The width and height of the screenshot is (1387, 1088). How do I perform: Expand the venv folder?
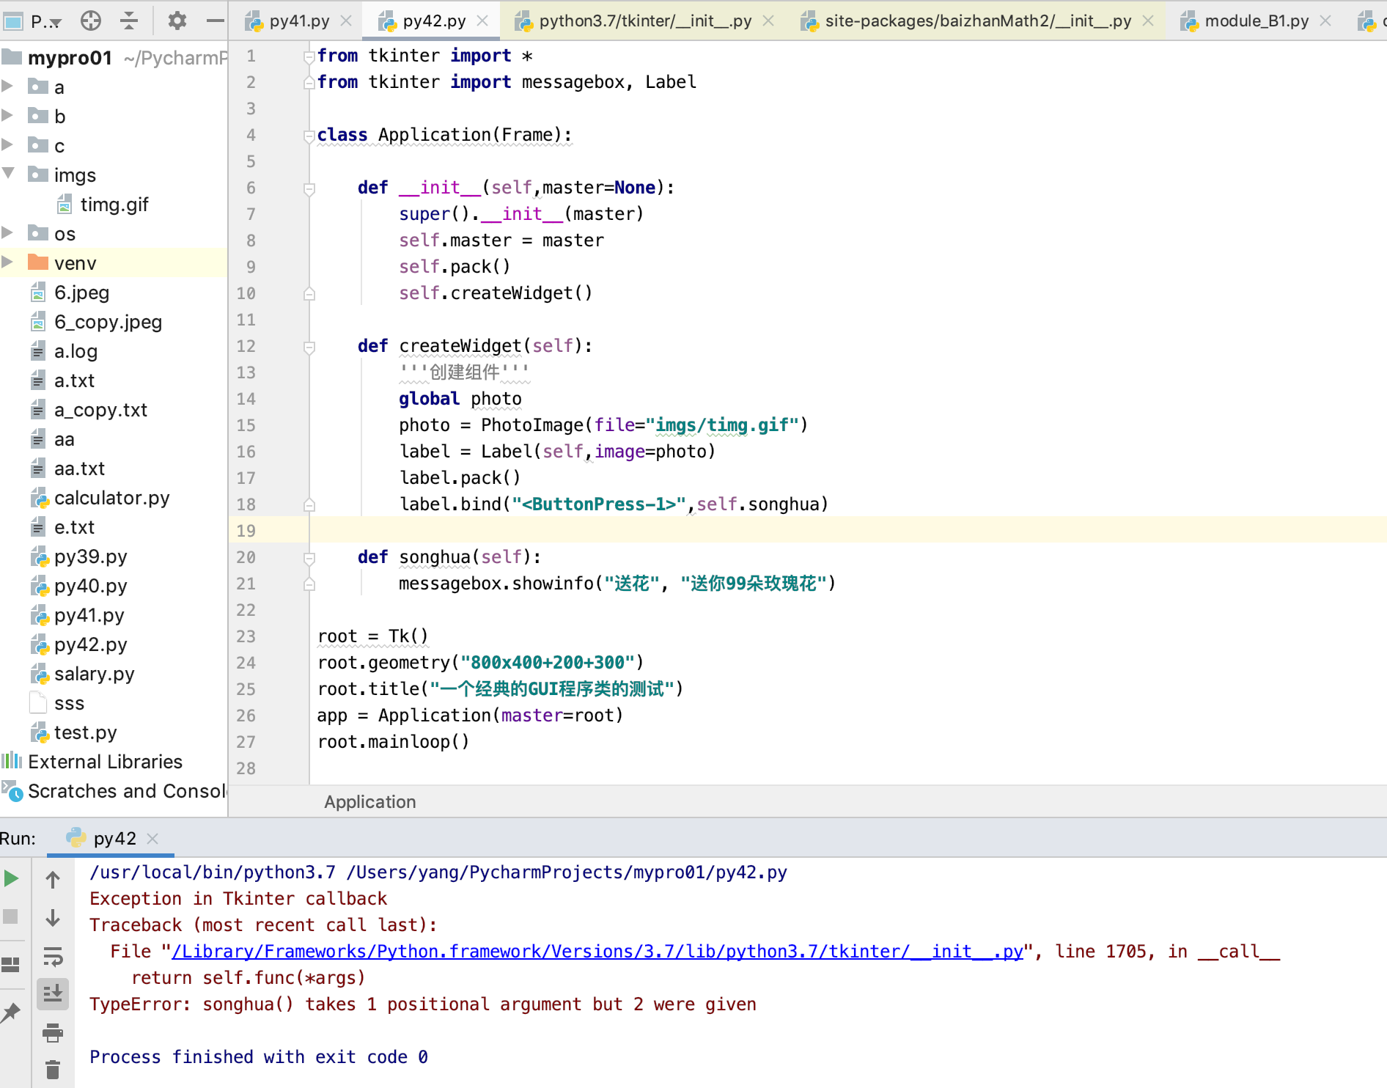tap(7, 262)
